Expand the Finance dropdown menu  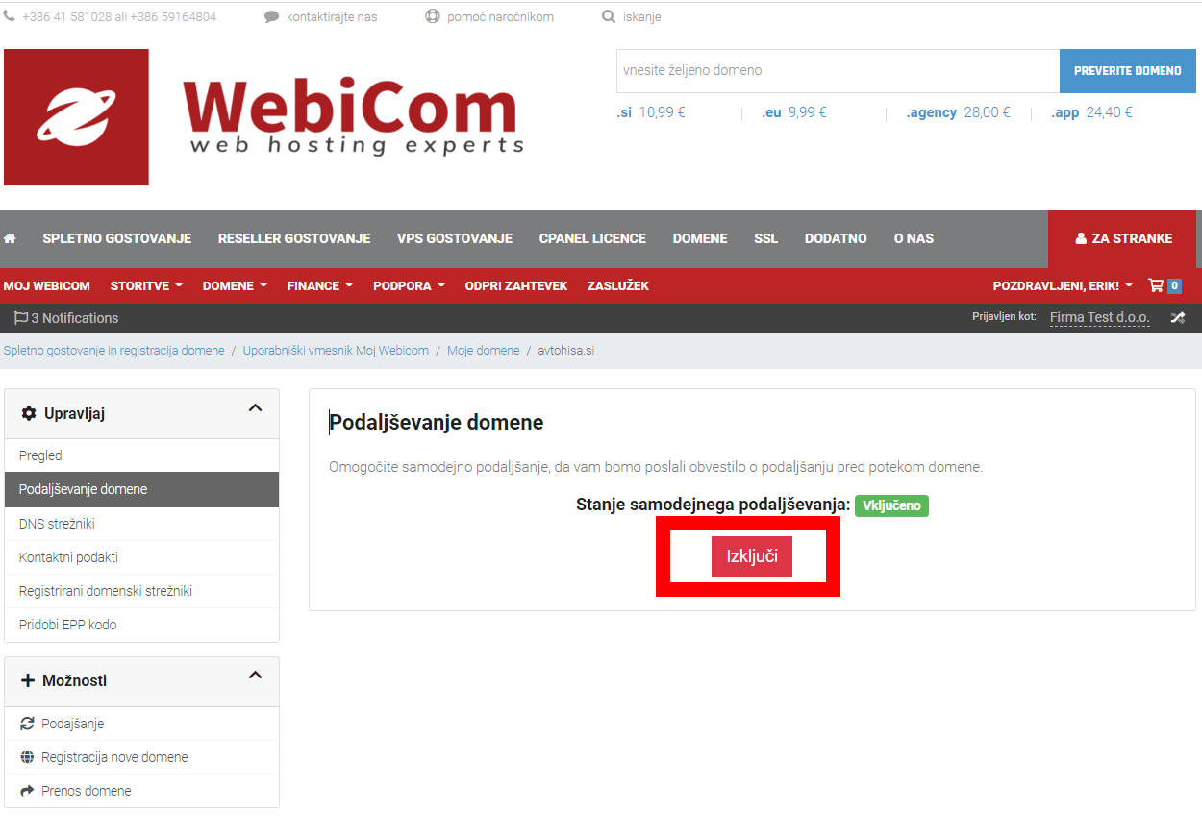(x=320, y=285)
